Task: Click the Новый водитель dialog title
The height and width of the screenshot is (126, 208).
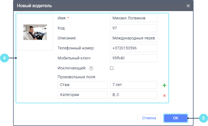Action: click(34, 6)
